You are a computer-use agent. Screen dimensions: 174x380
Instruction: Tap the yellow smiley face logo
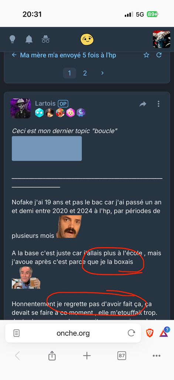[87, 39]
